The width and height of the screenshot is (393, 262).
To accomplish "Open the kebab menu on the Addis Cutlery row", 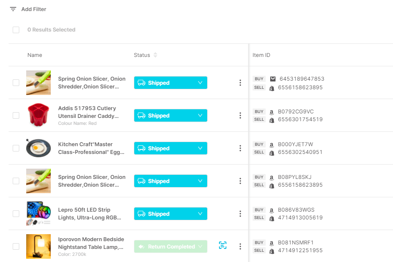I will point(240,115).
